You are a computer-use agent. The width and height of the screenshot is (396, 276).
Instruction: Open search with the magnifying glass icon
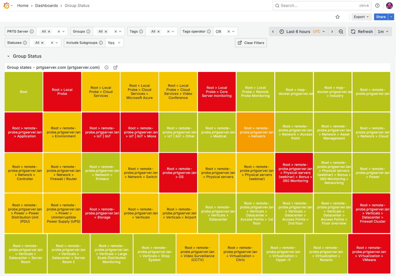point(277,5)
